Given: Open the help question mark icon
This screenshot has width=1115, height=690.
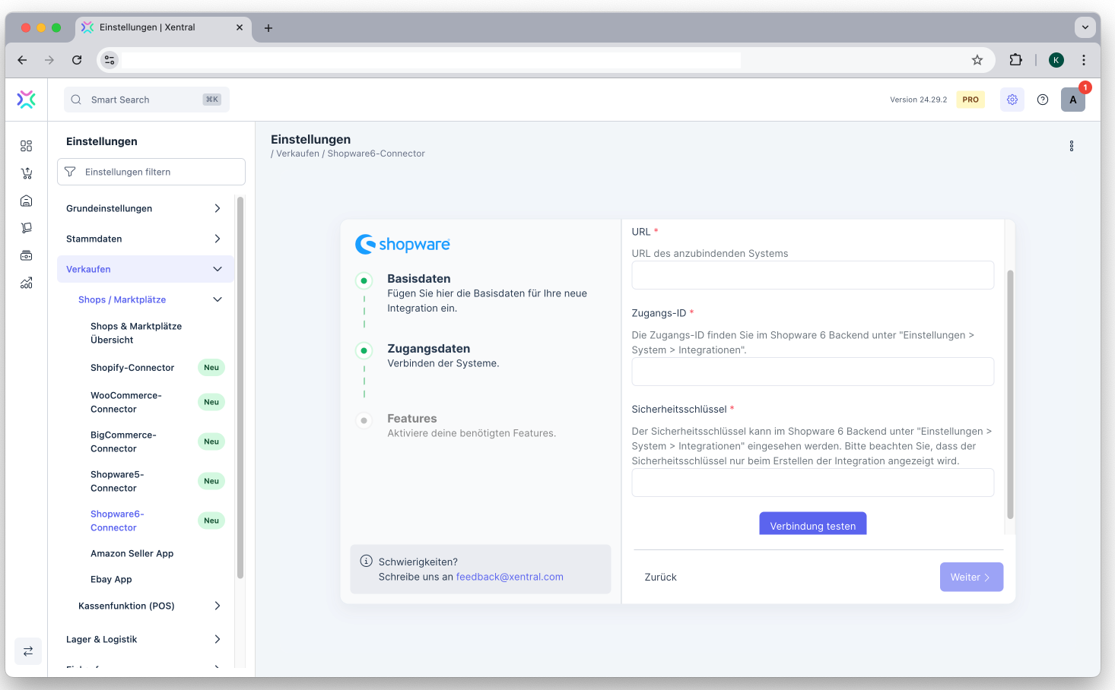Looking at the screenshot, I should [1043, 100].
